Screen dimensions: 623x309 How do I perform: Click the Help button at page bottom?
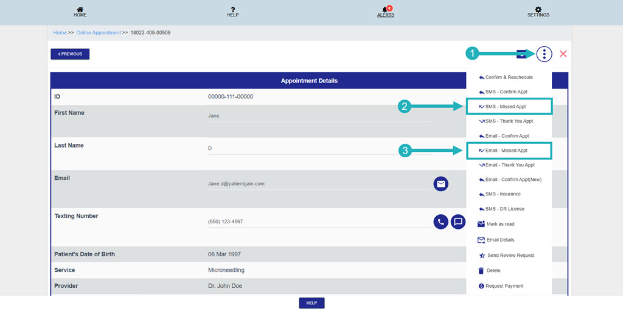click(x=311, y=303)
